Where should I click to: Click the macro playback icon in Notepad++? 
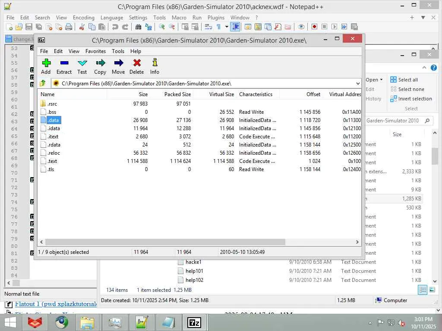(335, 27)
